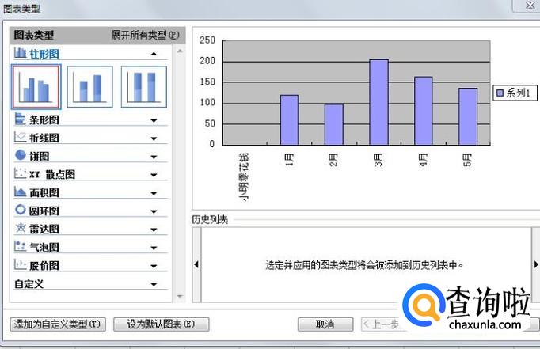Open the 自定义 category label
Viewport: 540px width, 349px height.
(29, 284)
